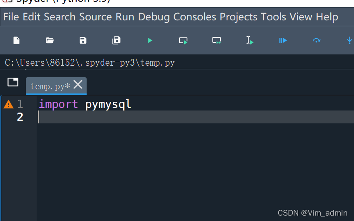
Task: Click the blue Debug file icon
Action: click(283, 40)
